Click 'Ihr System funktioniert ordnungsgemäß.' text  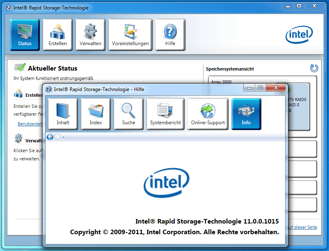tap(54, 78)
